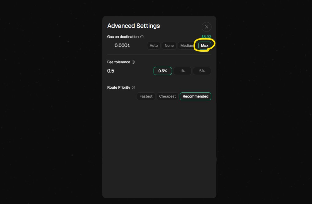The width and height of the screenshot is (312, 204).
Task: Click the Advanced Settings heading
Action: pos(134,26)
